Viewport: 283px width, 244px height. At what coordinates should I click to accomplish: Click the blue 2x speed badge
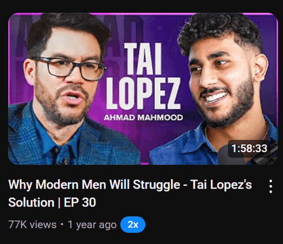click(133, 225)
